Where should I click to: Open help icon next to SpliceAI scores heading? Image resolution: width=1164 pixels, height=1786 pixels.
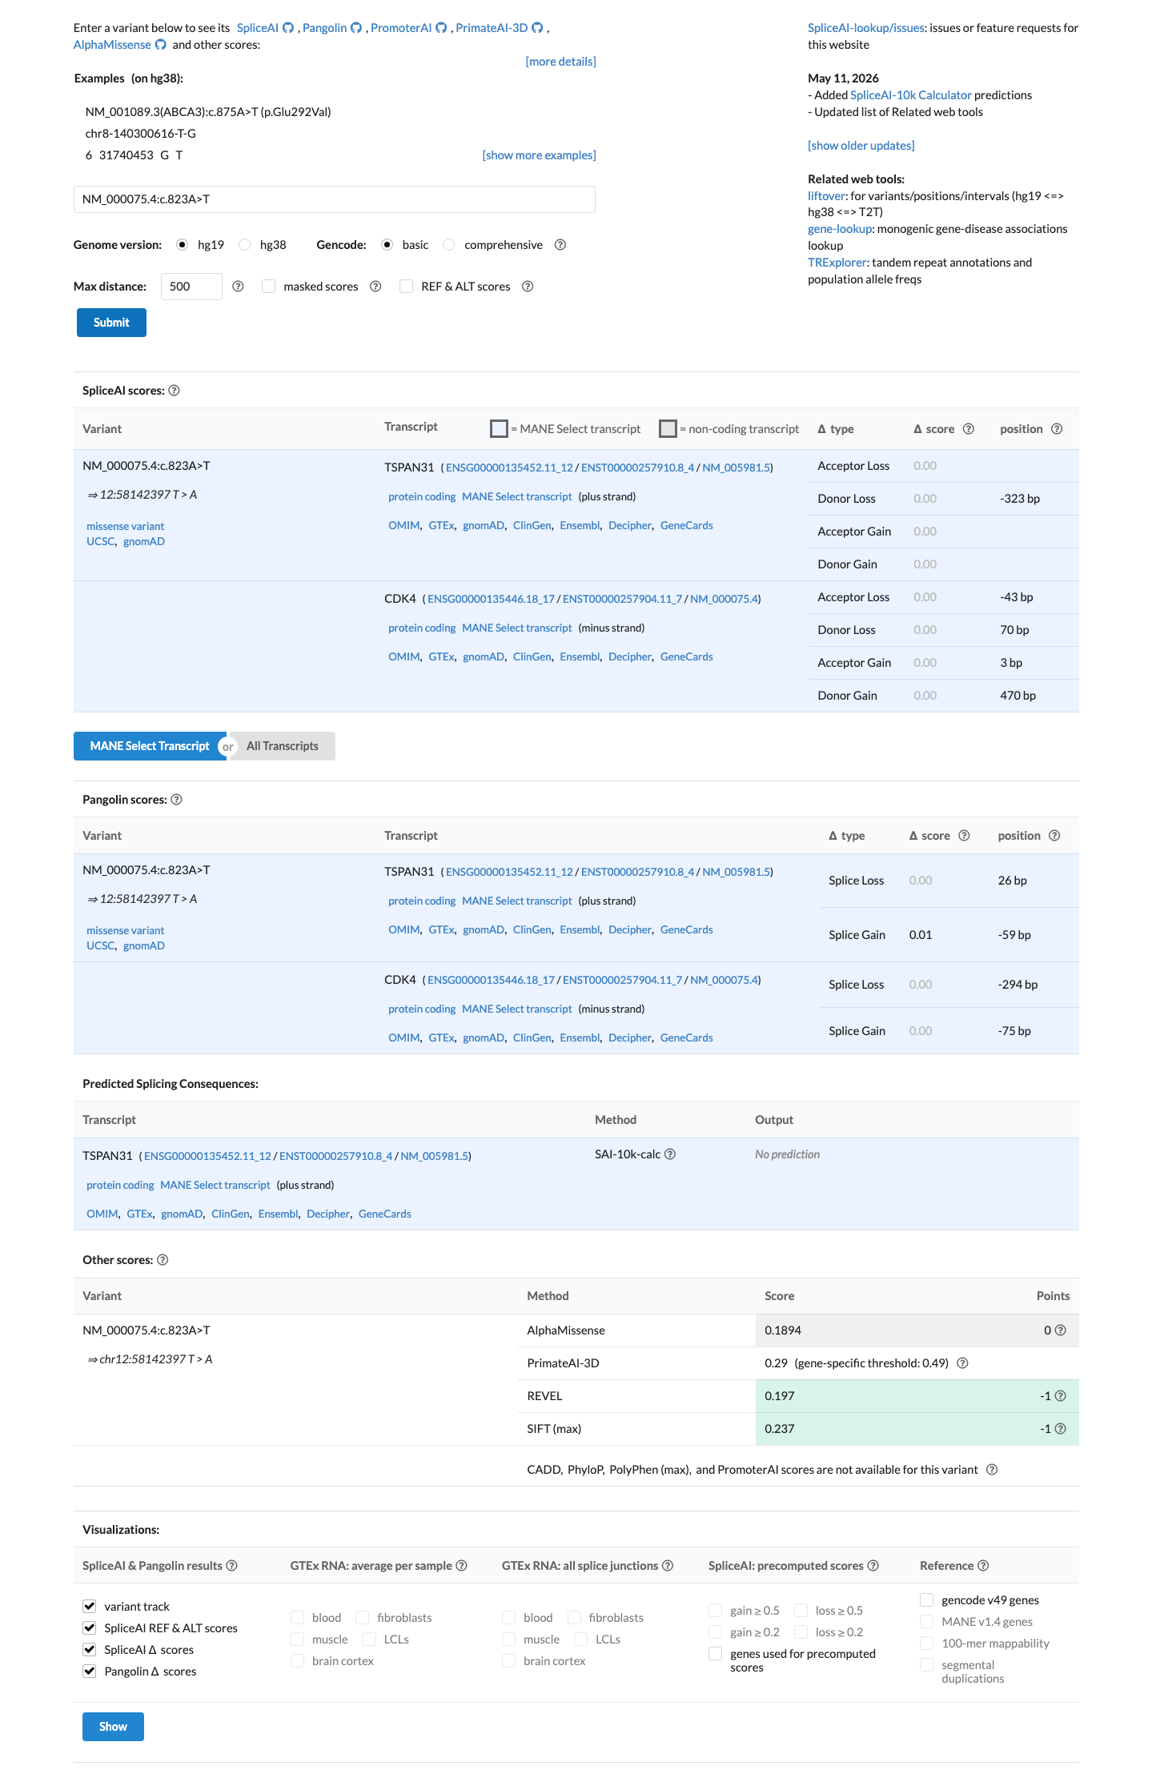pos(175,391)
